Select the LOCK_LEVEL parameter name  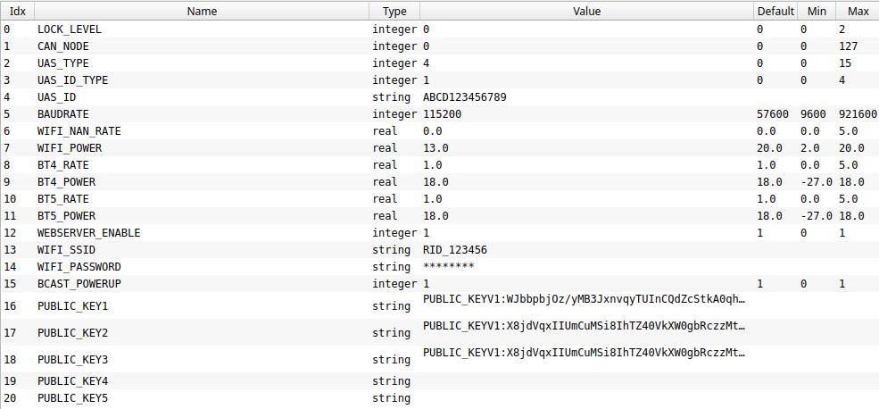(69, 29)
